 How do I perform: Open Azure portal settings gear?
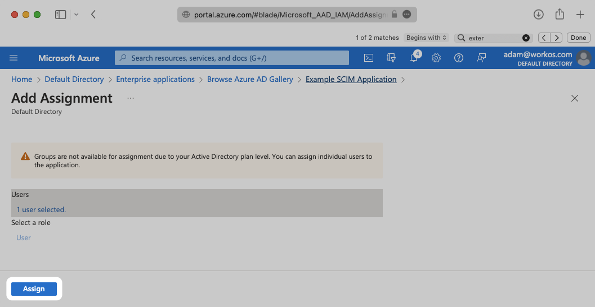click(x=436, y=58)
